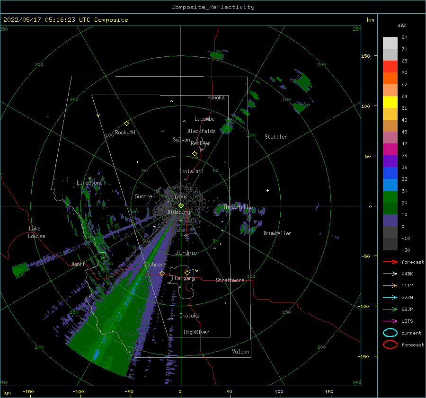Click the Lacombe town label
The image size is (426, 398).
point(204,119)
